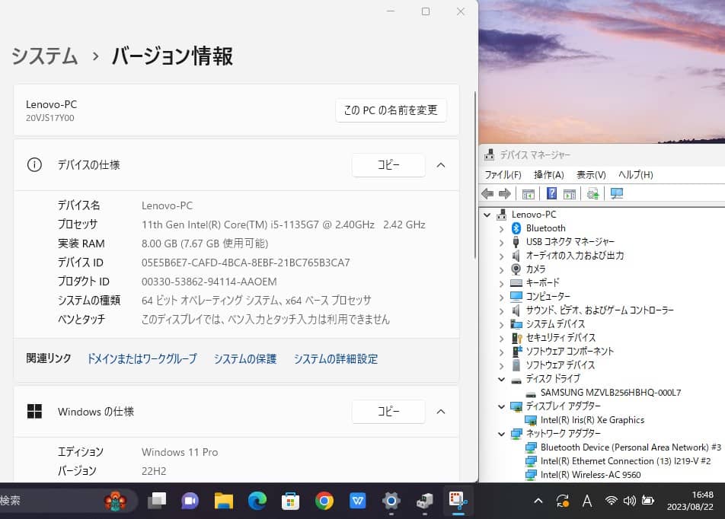Show hidden system tray icons
The image size is (725, 519).
pyautogui.click(x=538, y=501)
